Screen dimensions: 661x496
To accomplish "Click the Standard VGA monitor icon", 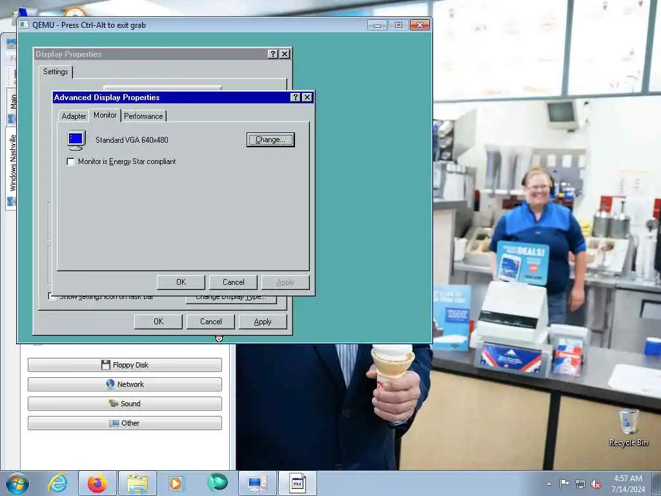I will 76,140.
